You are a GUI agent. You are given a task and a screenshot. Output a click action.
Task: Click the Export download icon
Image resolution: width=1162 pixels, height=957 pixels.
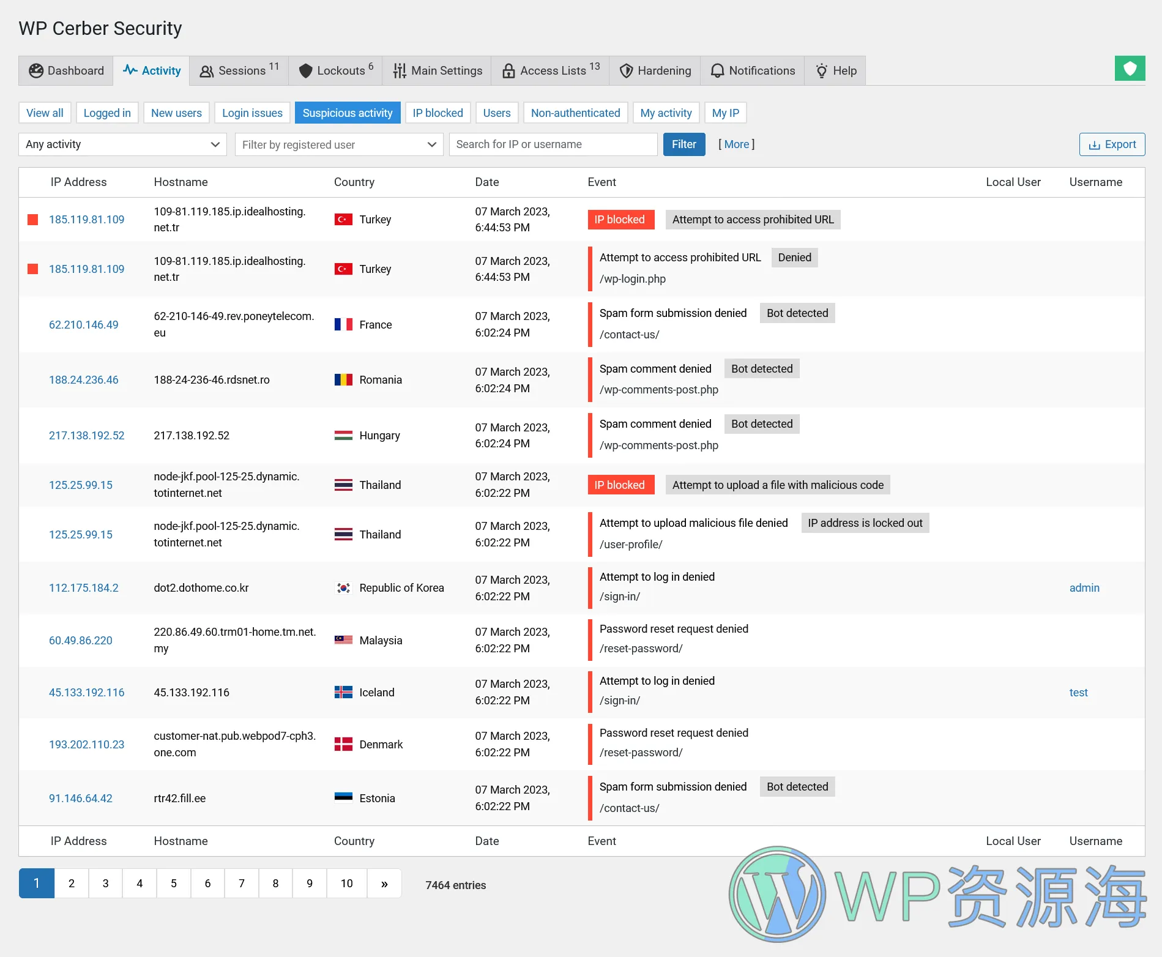point(1094,145)
